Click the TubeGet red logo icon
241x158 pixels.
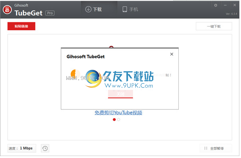click(x=7, y=10)
